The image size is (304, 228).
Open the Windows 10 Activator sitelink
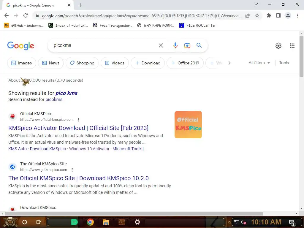[89, 149]
